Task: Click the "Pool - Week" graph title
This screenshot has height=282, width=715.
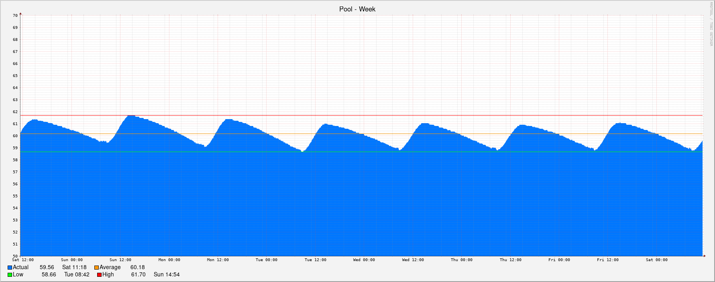Action: [357, 9]
